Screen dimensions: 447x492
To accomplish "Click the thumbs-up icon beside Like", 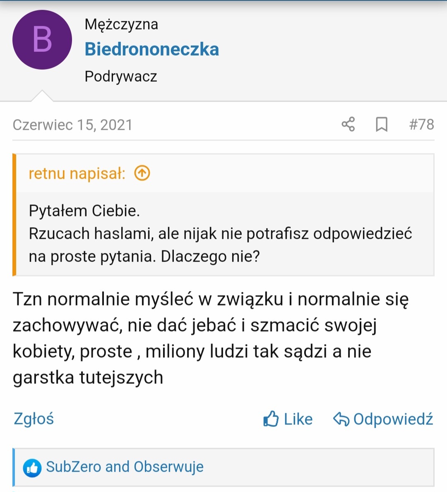I will pos(271,419).
